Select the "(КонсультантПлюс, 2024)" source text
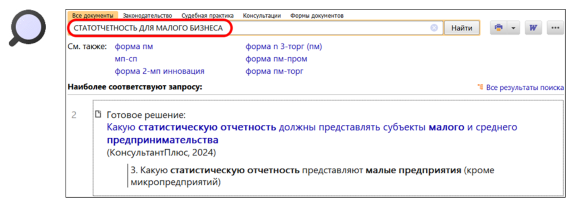The image size is (570, 202). click(161, 153)
